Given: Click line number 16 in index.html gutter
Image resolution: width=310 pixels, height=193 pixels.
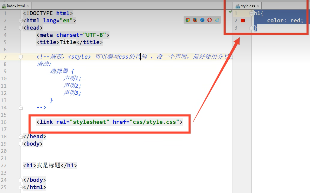Looking at the screenshot, I should click(4, 122).
